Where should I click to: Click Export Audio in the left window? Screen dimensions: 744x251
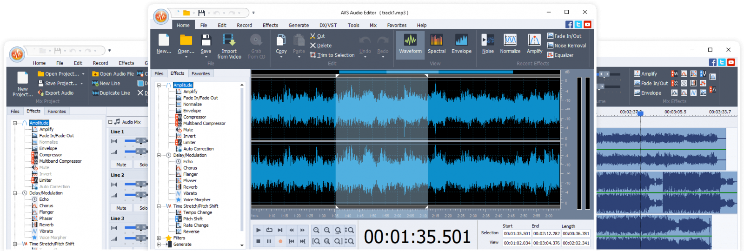point(56,93)
